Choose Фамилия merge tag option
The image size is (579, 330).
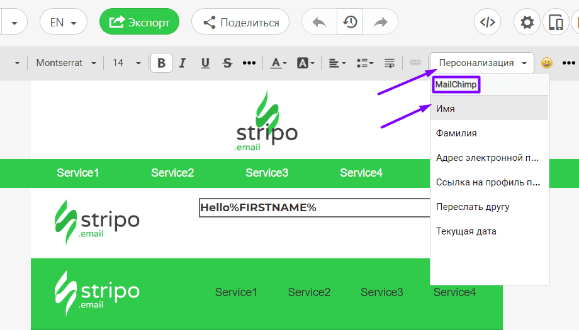(456, 133)
